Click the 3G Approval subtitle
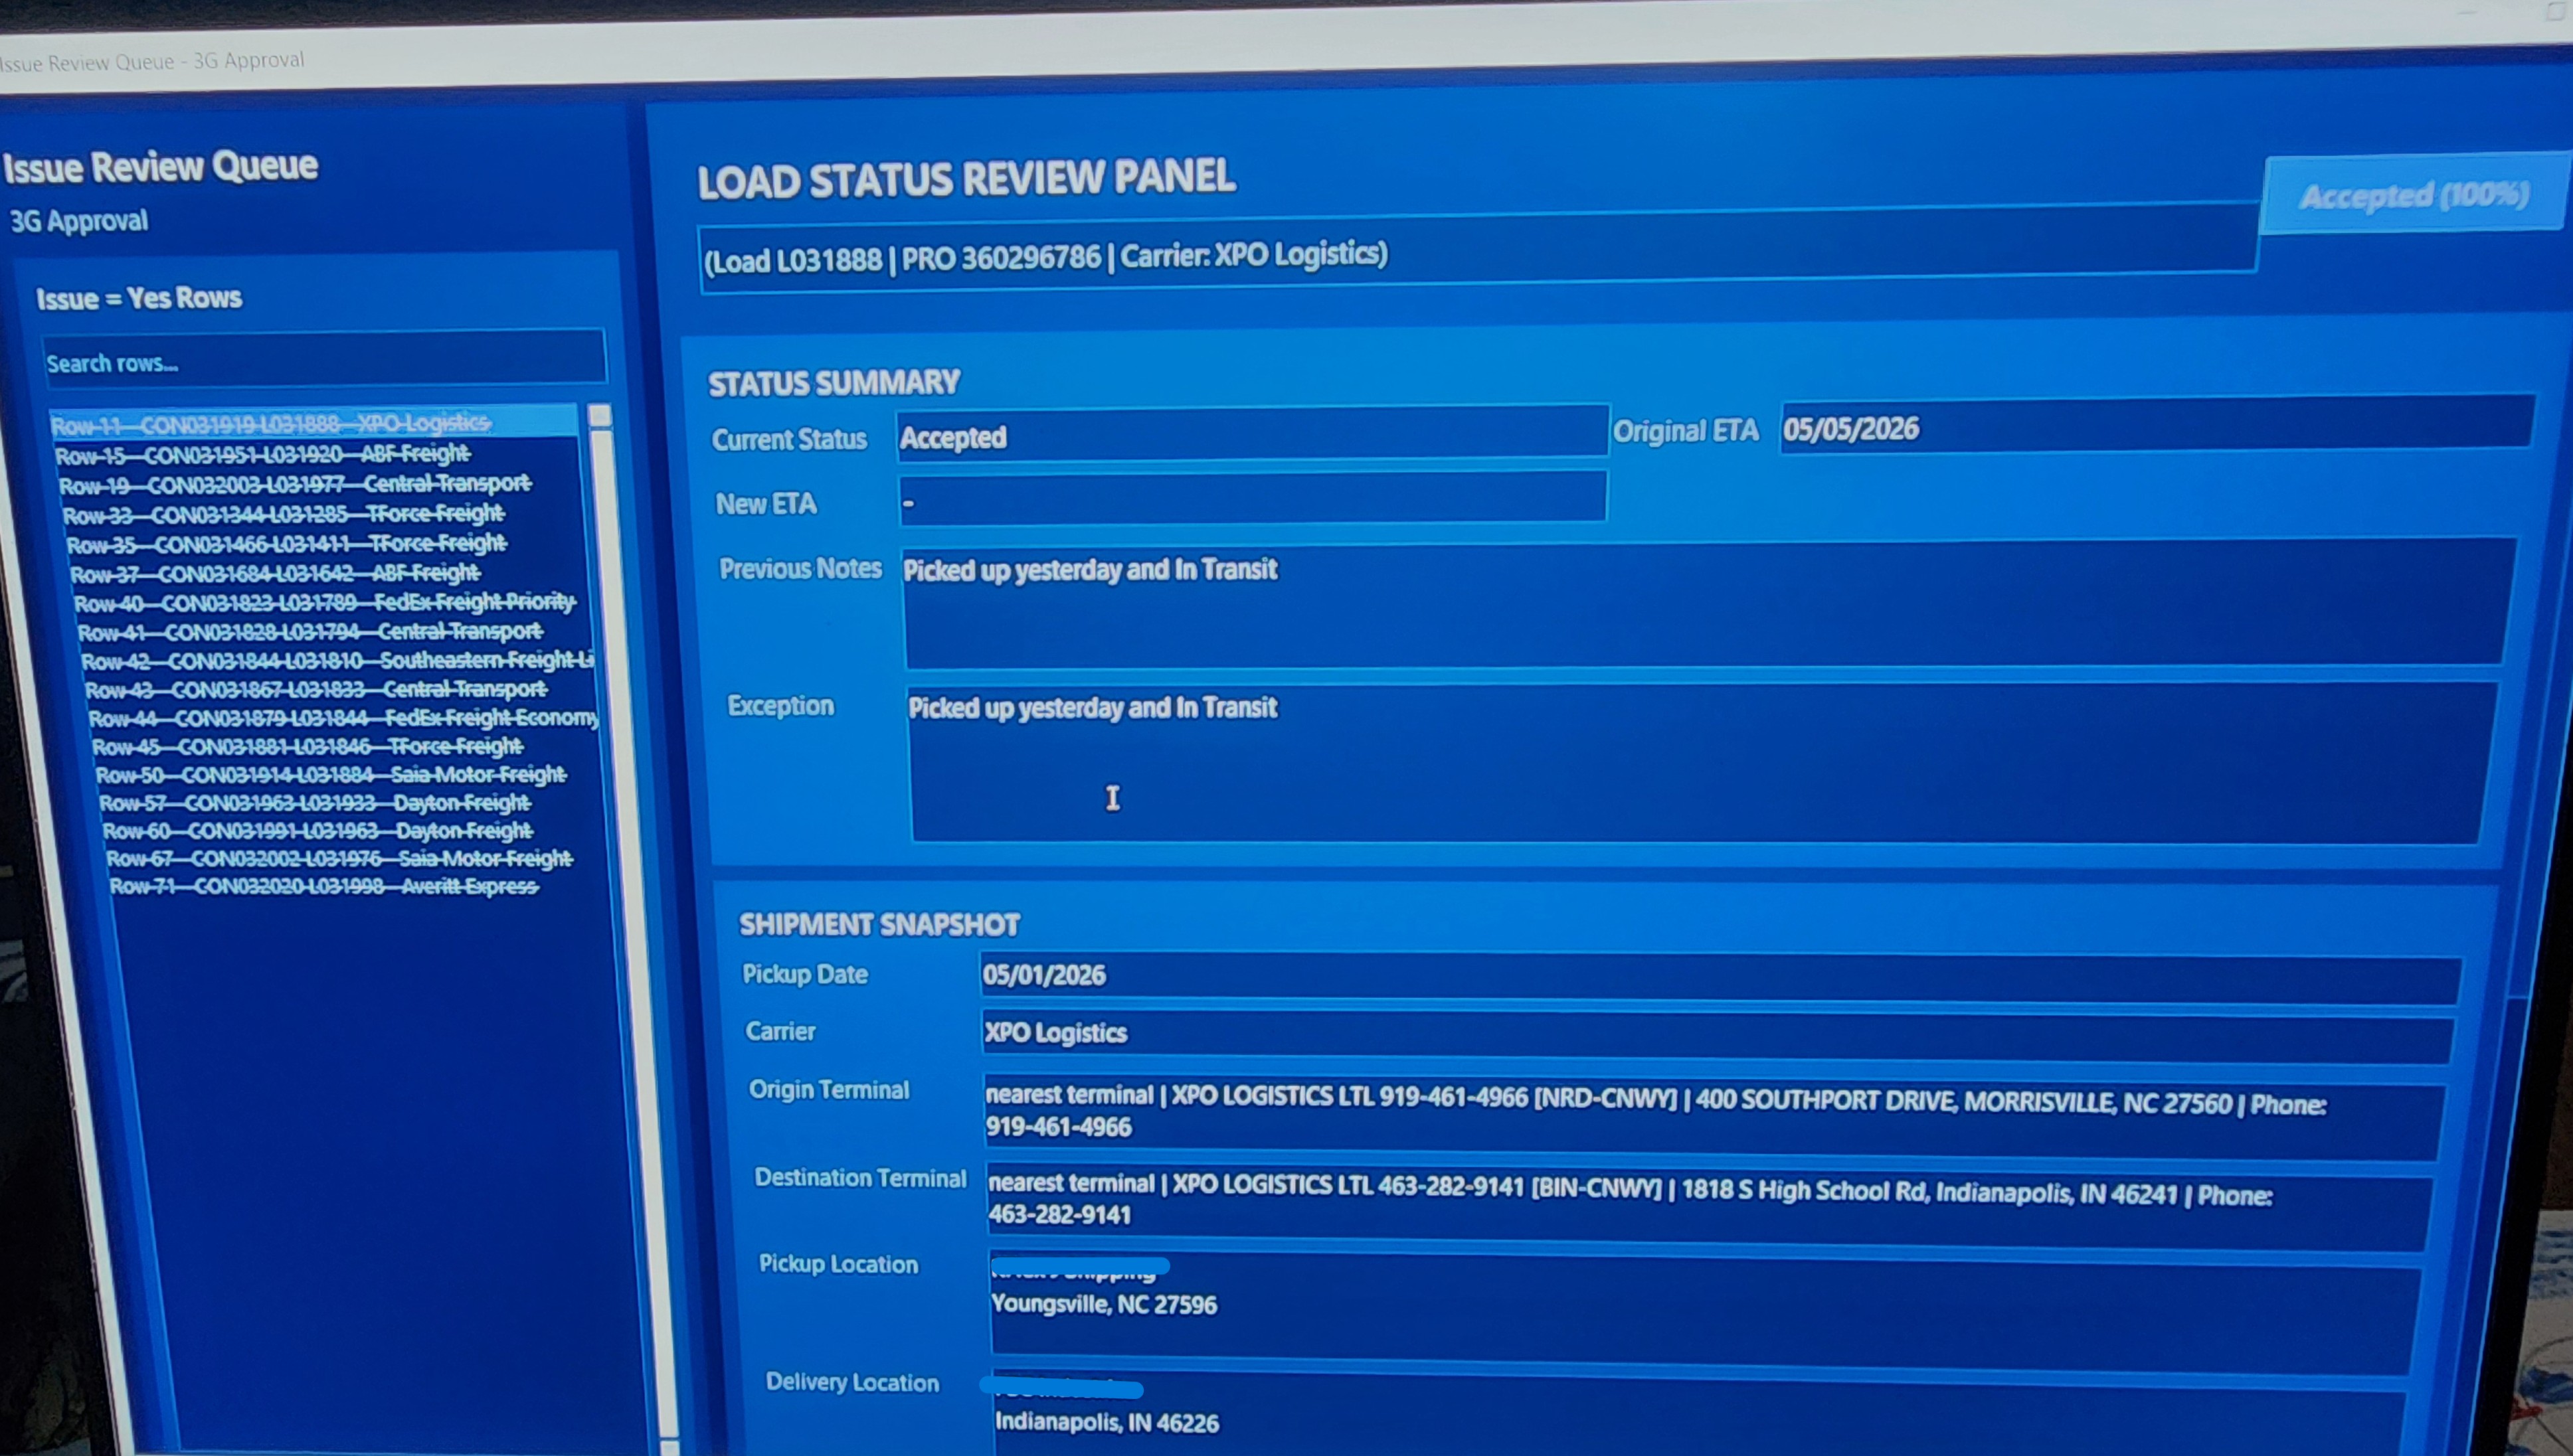The width and height of the screenshot is (2573, 1456). pyautogui.click(x=79, y=221)
